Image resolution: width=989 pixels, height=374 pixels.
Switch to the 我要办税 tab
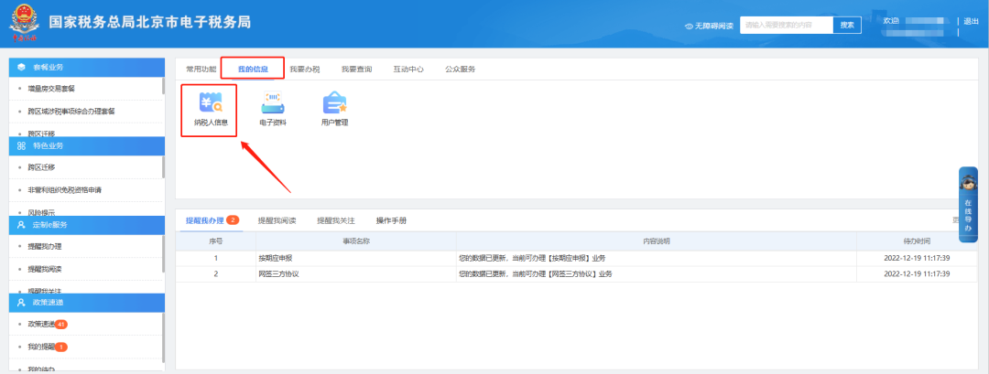coord(304,69)
